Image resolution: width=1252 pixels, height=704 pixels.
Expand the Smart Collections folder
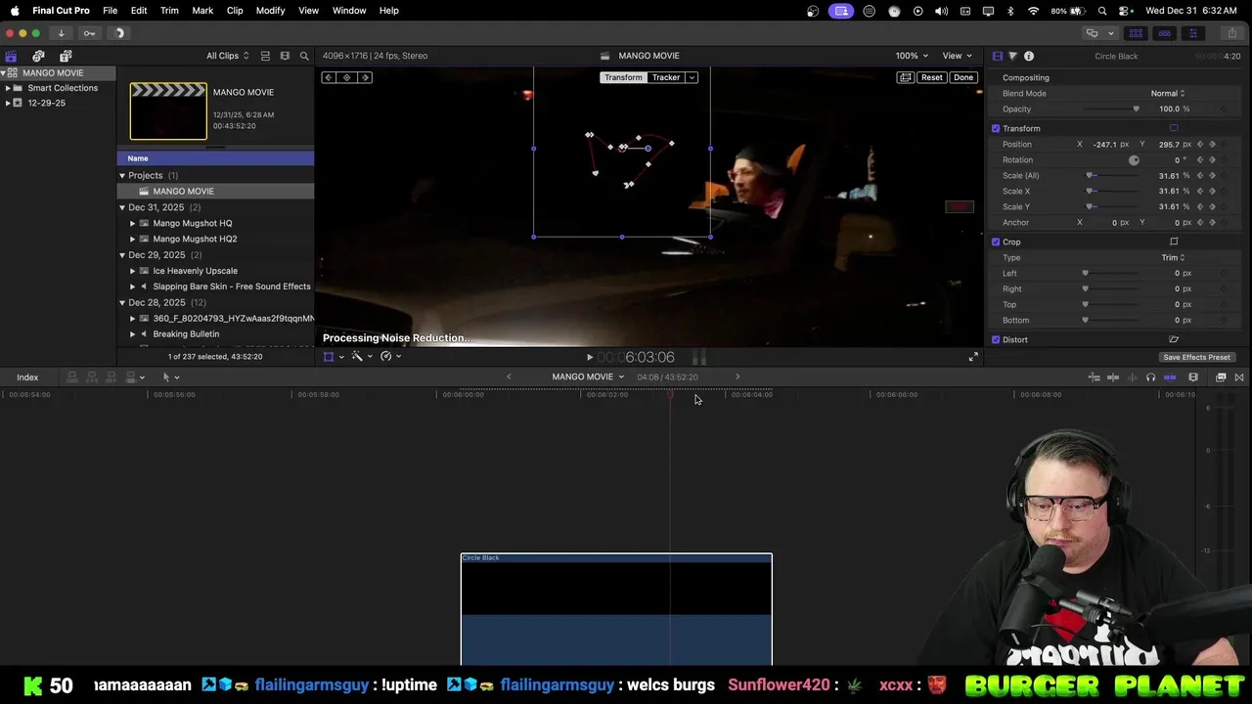point(8,88)
